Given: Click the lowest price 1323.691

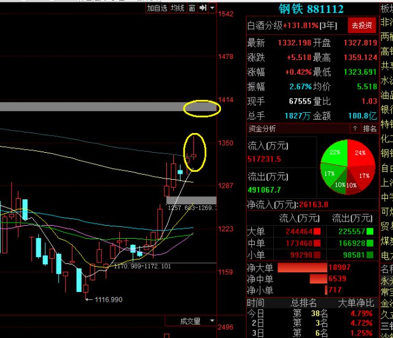Looking at the screenshot, I should (360, 72).
